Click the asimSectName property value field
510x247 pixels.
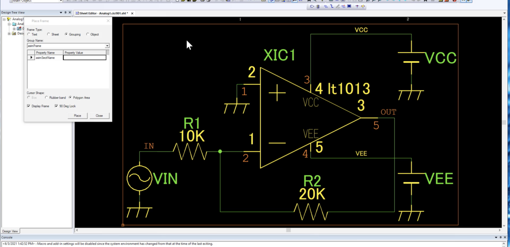[84, 58]
